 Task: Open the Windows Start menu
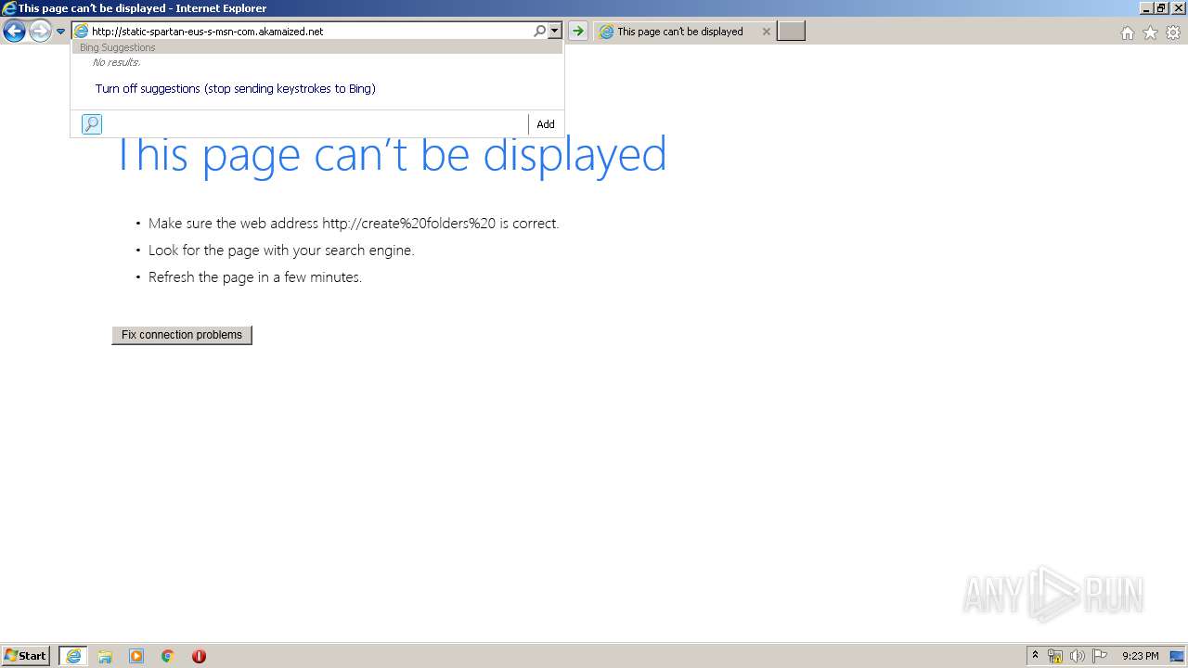click(26, 656)
